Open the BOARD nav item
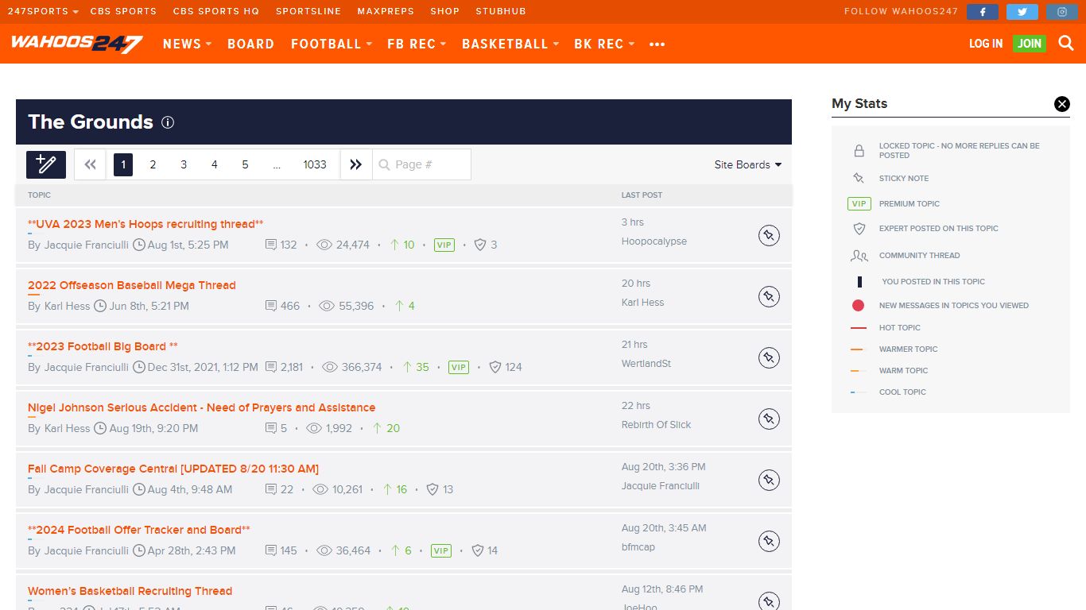The height and width of the screenshot is (610, 1086). click(x=250, y=44)
